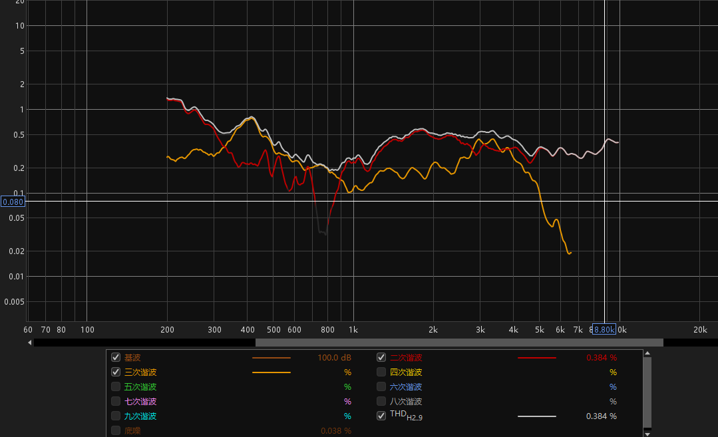718x437 pixels.
Task: Enable the 七次谐波 checkbox
Action: coord(116,401)
